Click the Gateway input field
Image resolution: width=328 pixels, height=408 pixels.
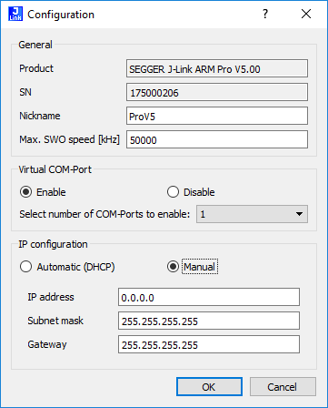[209, 344]
